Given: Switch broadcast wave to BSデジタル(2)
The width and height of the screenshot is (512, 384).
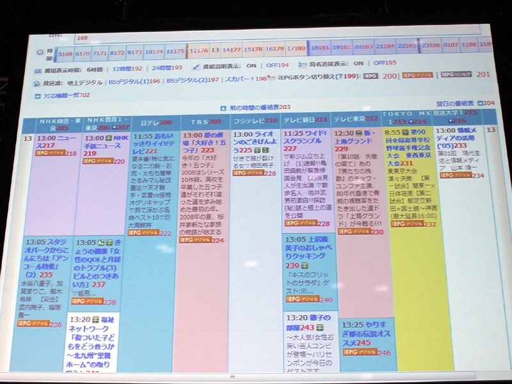Looking at the screenshot, I should point(187,81).
